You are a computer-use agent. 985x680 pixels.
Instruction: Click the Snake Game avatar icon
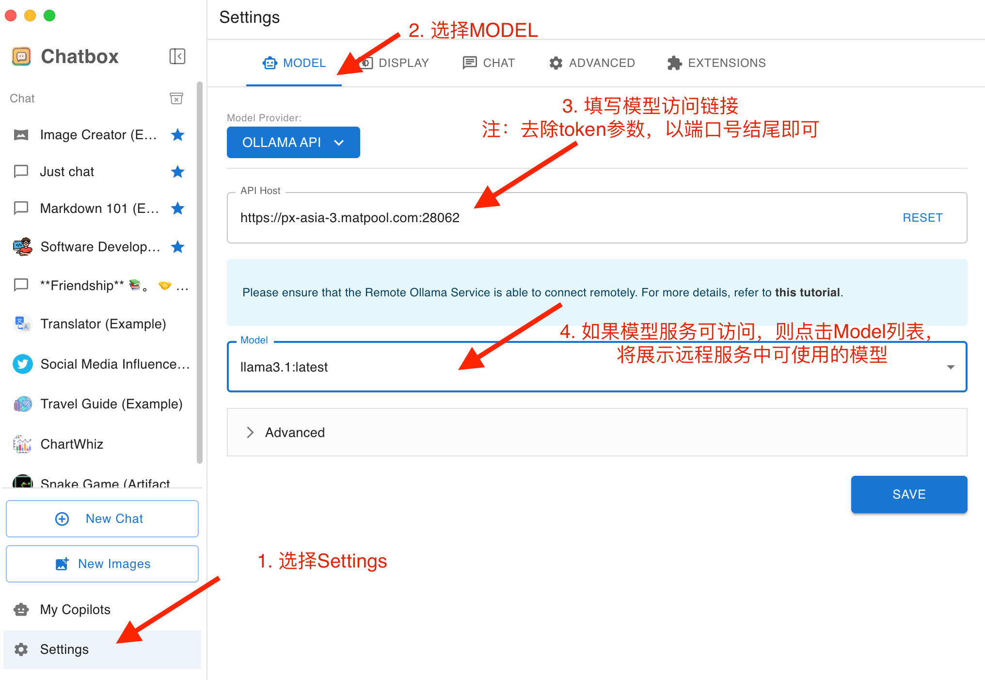(x=22, y=482)
